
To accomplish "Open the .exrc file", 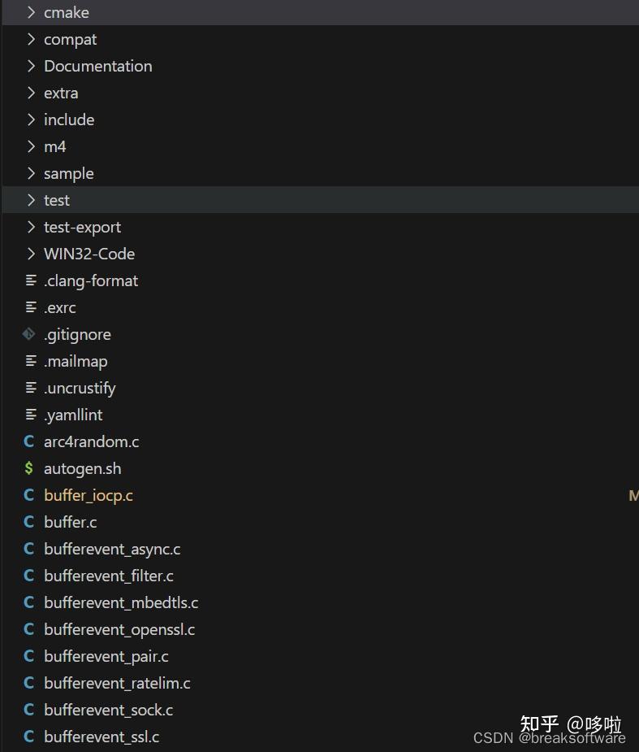I will point(60,308).
